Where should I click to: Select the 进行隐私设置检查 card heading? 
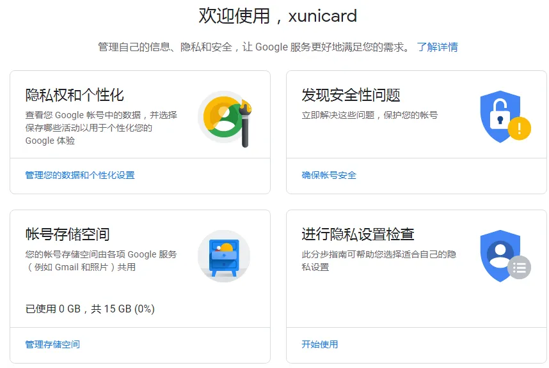pyautogui.click(x=358, y=234)
